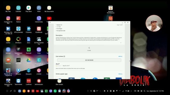The image size is (170, 95).
Task: Open the Google Drive desktop icon
Action: pos(29,60)
